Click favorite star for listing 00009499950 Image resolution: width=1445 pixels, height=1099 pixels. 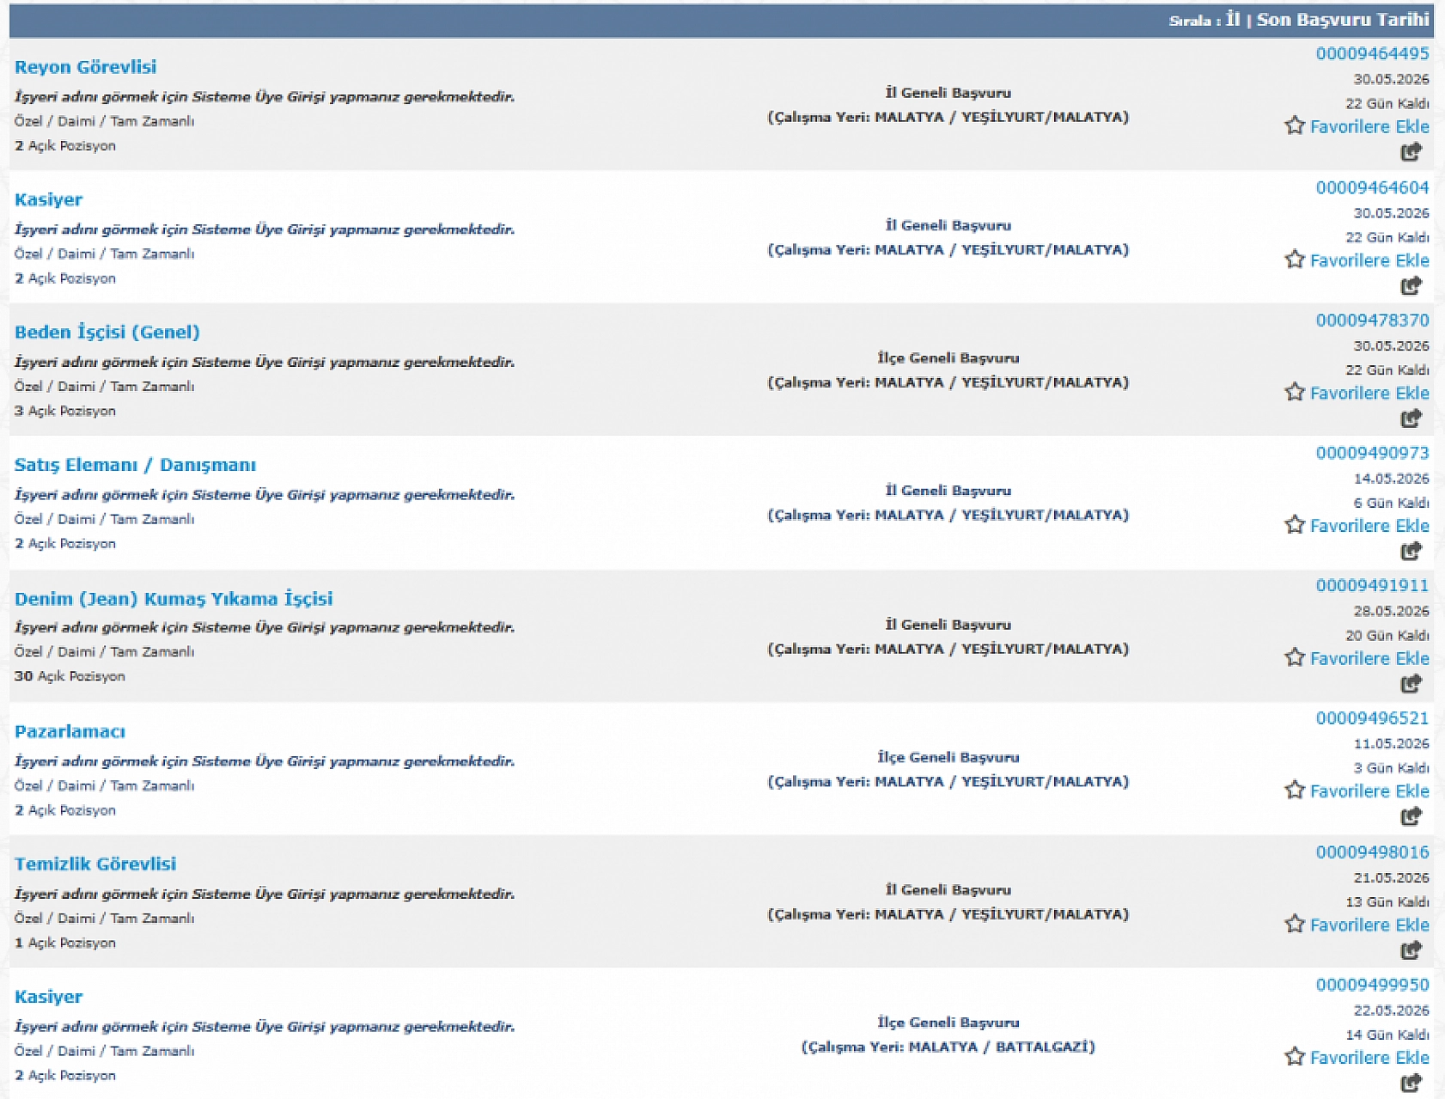tap(1295, 1056)
